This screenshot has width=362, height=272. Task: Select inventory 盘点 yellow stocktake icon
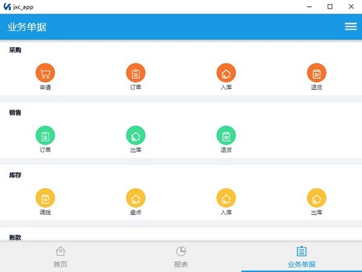135,198
